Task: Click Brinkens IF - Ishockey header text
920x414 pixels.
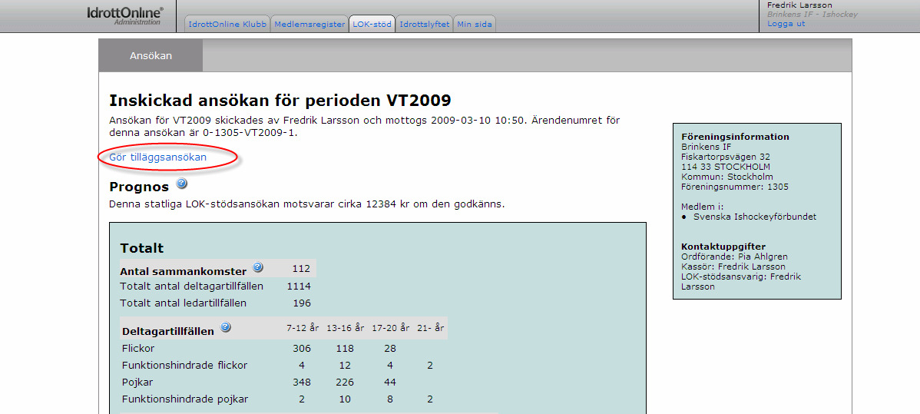Action: click(812, 14)
